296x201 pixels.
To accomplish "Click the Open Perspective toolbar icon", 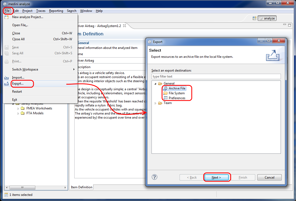I will coord(254,18).
